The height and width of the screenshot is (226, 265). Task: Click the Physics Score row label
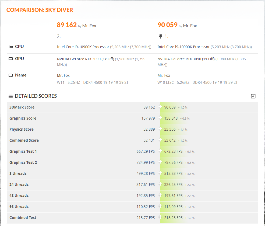(22, 129)
